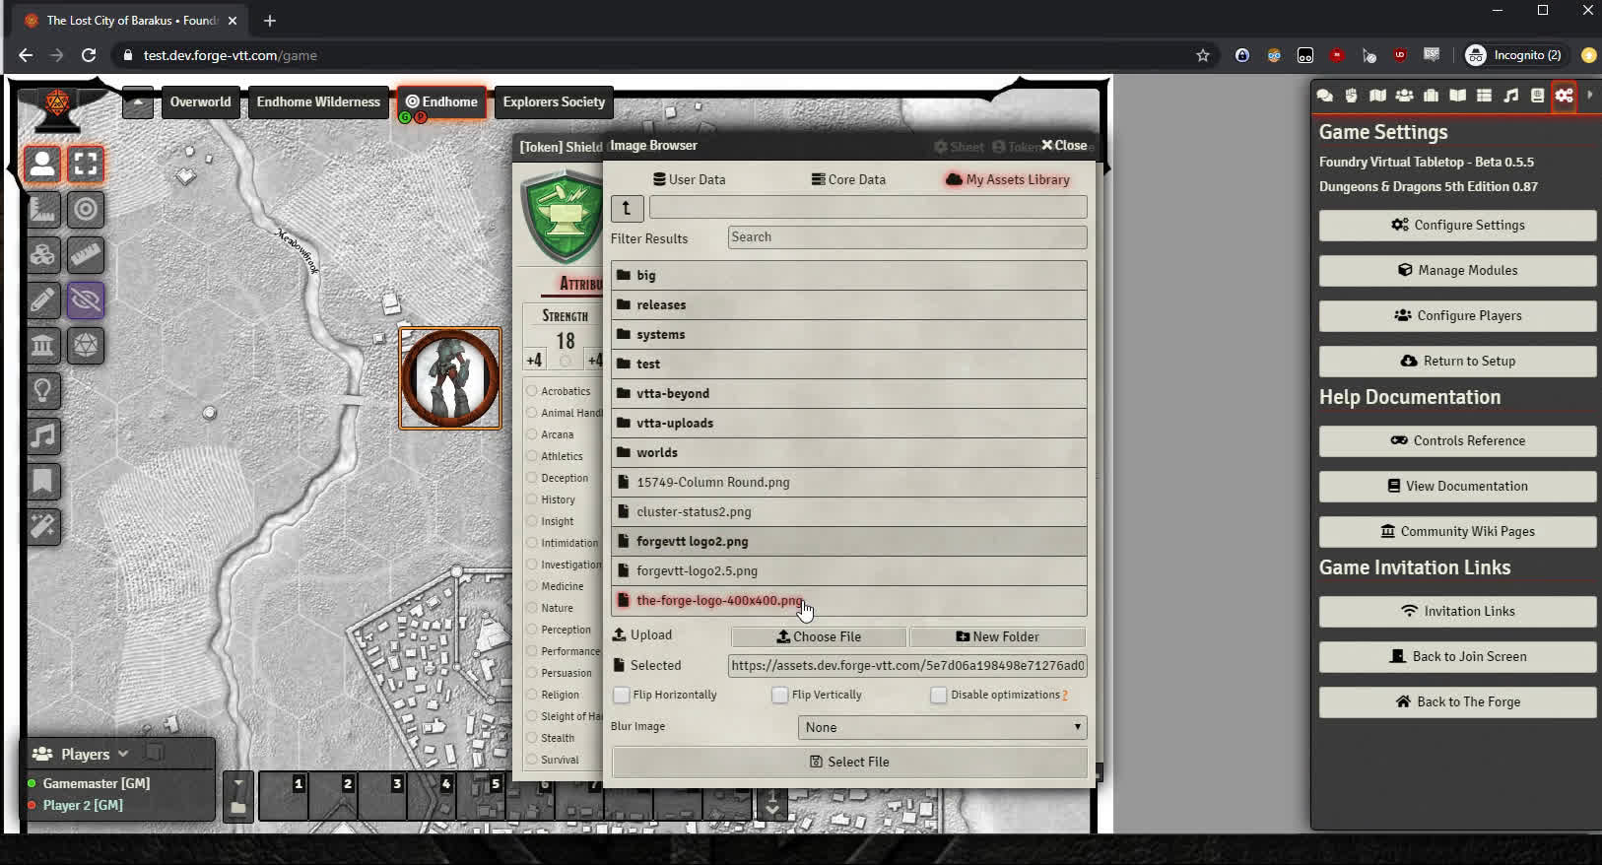
Task: Click the Filter Results search field
Action: click(x=906, y=237)
